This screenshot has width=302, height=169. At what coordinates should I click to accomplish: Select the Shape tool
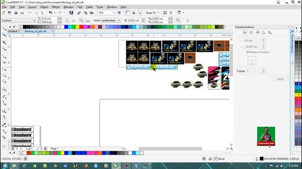(x=4, y=35)
